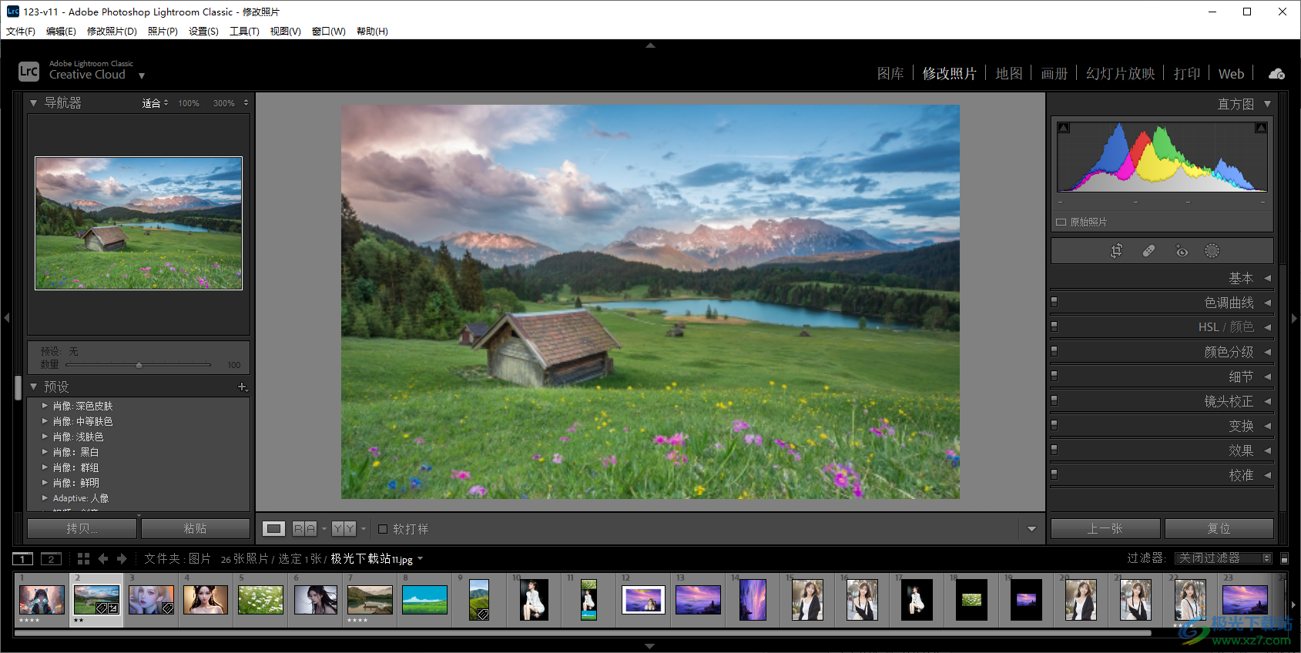Switch to the Web module

tap(1231, 74)
